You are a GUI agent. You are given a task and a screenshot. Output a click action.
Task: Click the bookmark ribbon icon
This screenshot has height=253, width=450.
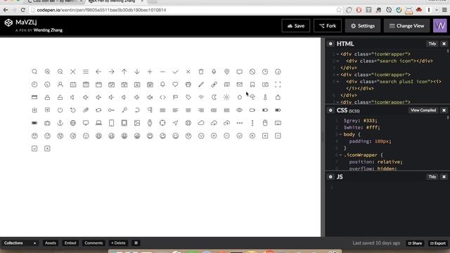point(252,84)
